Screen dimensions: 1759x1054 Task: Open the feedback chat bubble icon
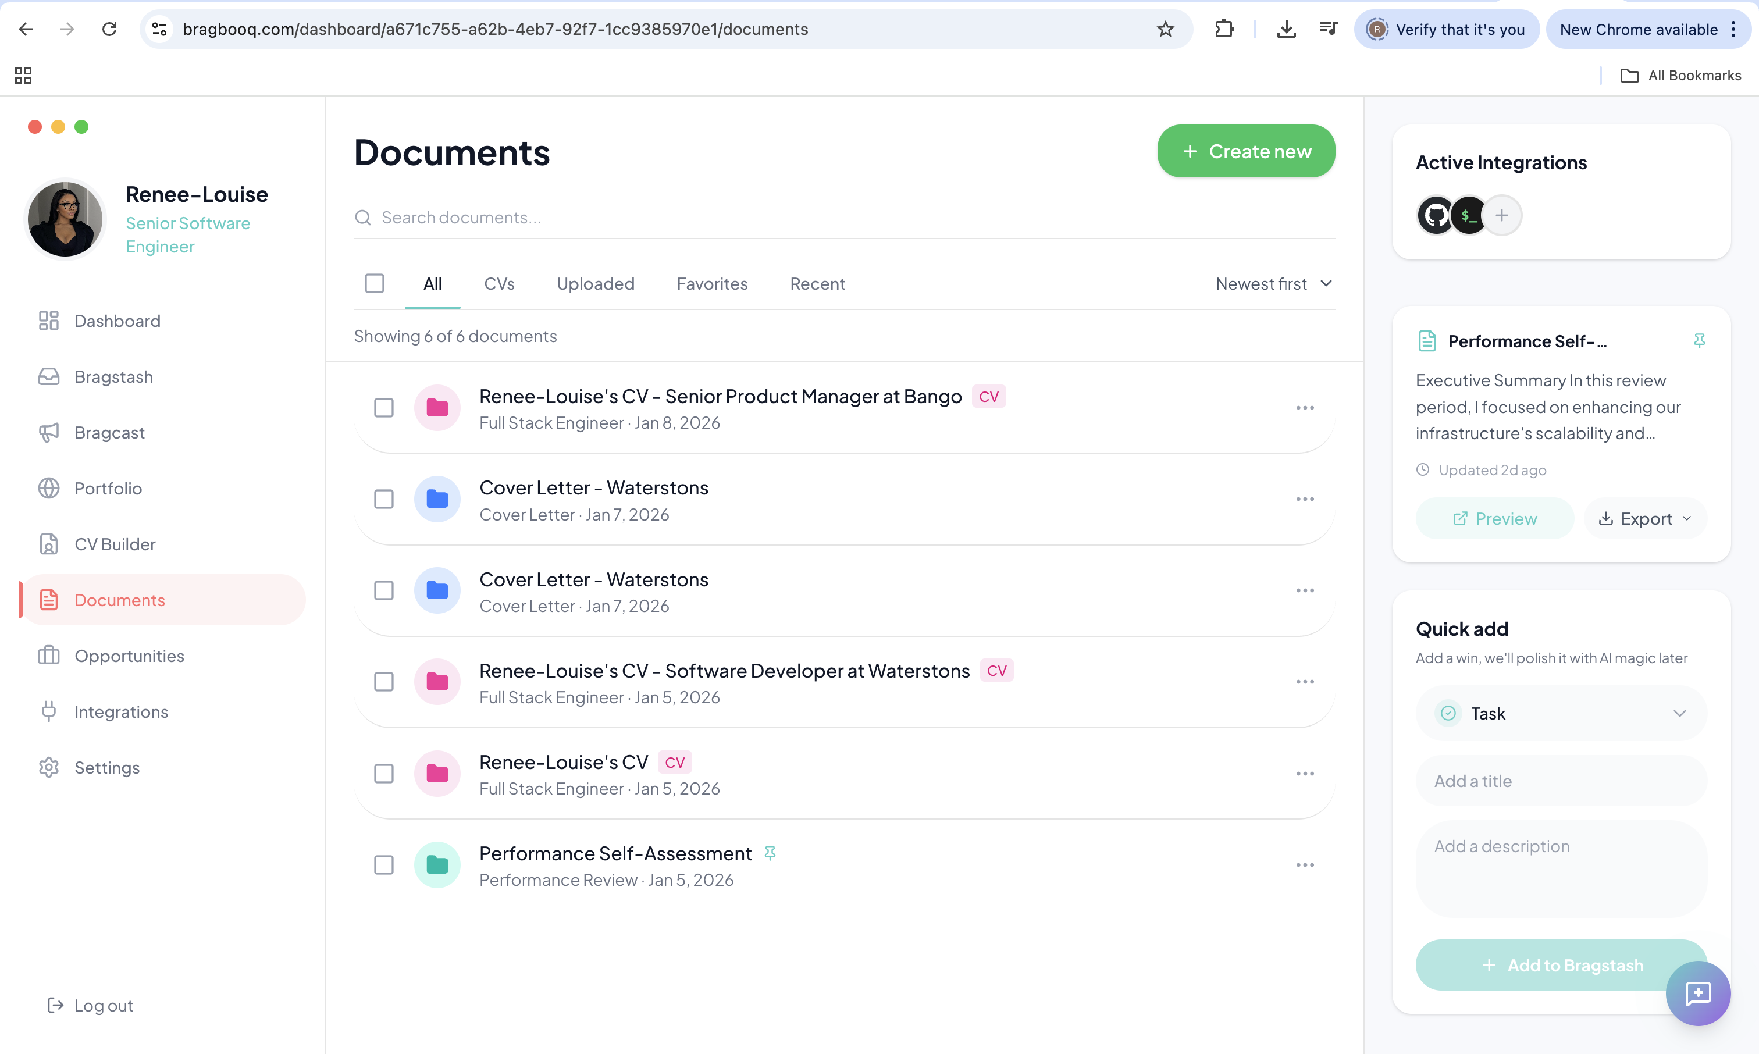click(x=1698, y=993)
